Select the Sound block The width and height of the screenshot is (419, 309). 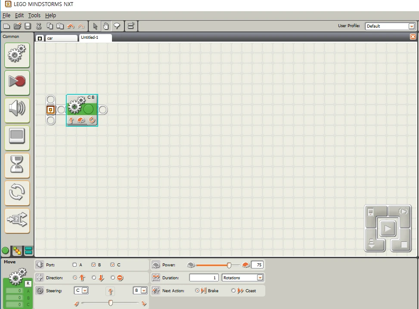17,110
